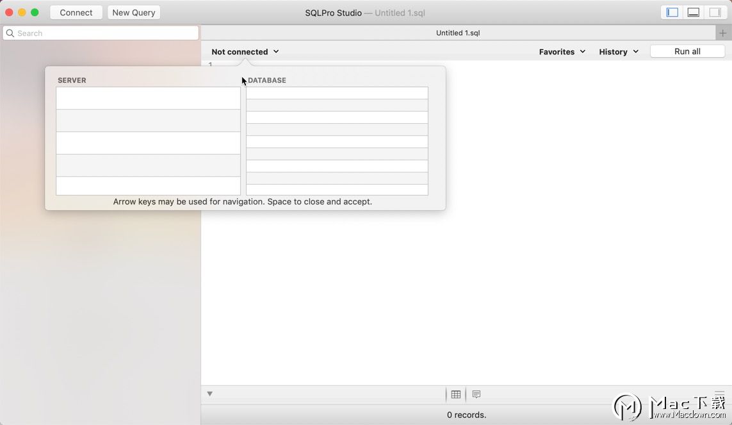Click the magnifier icon in search field
732x425 pixels.
click(x=10, y=33)
